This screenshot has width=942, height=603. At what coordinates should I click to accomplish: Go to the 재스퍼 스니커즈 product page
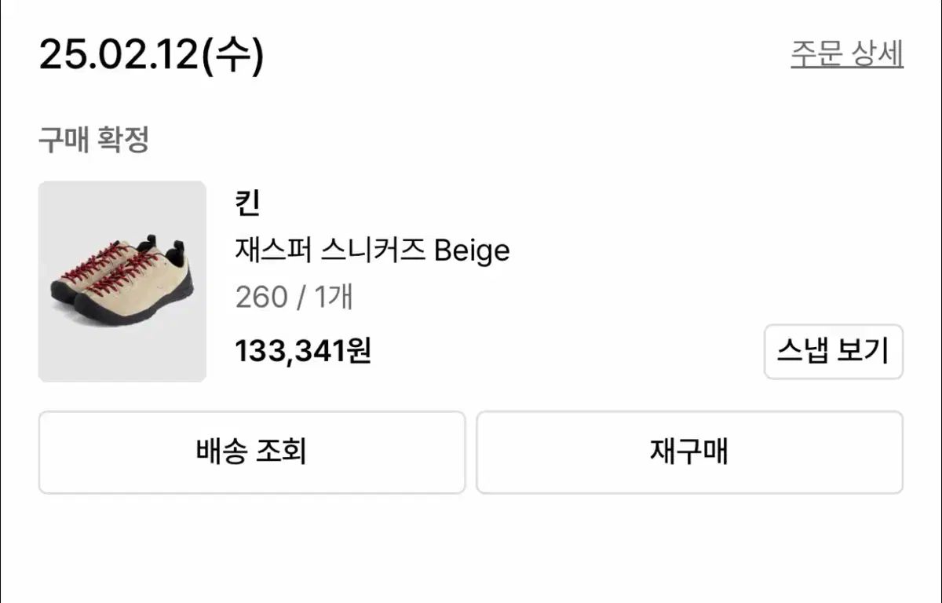372,250
